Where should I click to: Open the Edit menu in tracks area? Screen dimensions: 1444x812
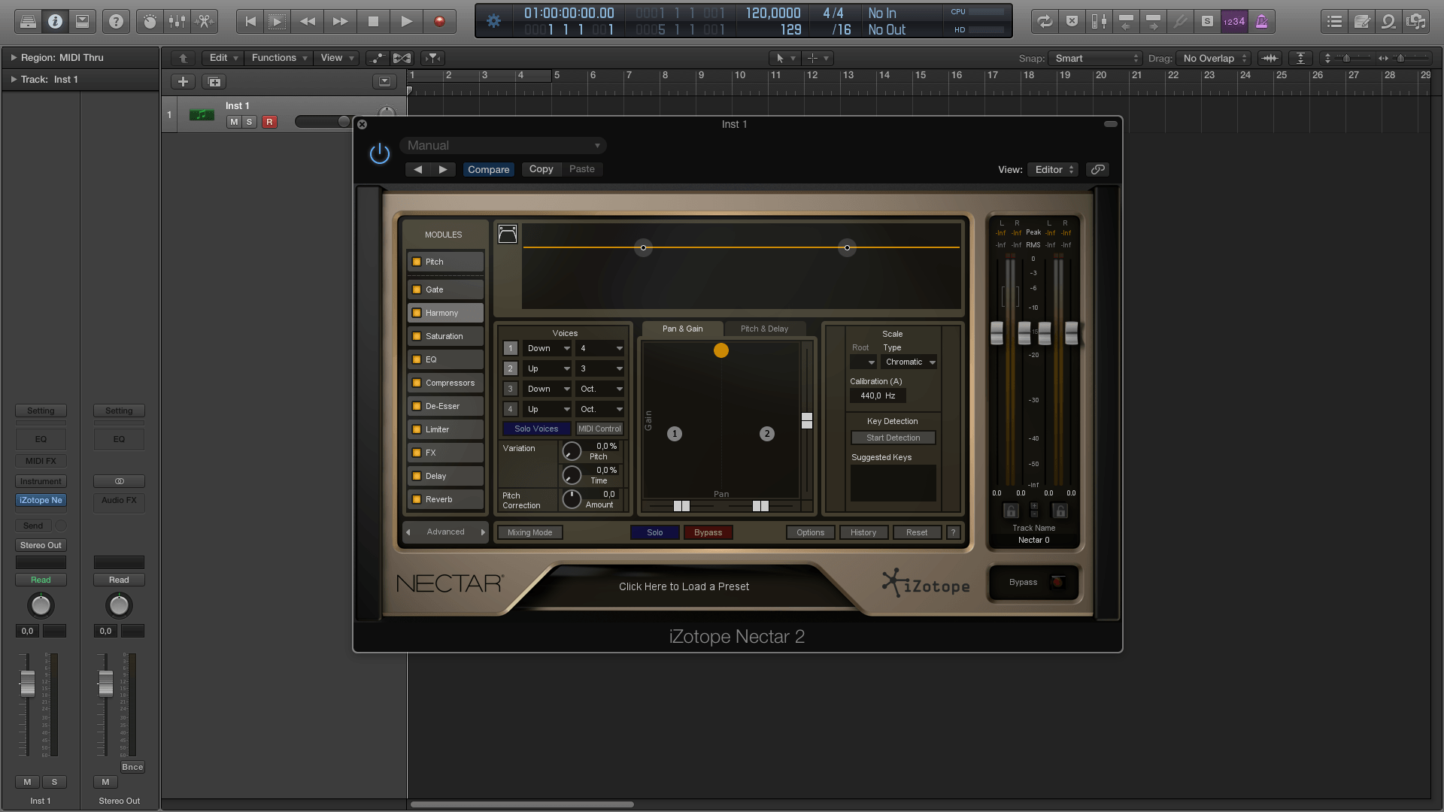223,58
